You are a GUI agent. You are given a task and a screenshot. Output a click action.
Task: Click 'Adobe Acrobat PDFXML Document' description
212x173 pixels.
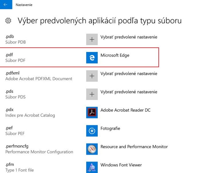click(39, 79)
